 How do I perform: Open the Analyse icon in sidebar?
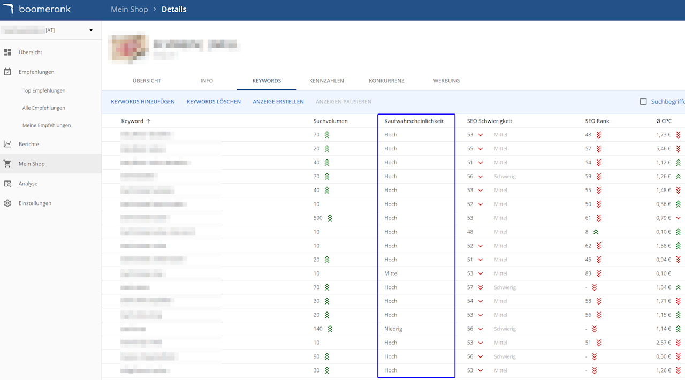7,184
